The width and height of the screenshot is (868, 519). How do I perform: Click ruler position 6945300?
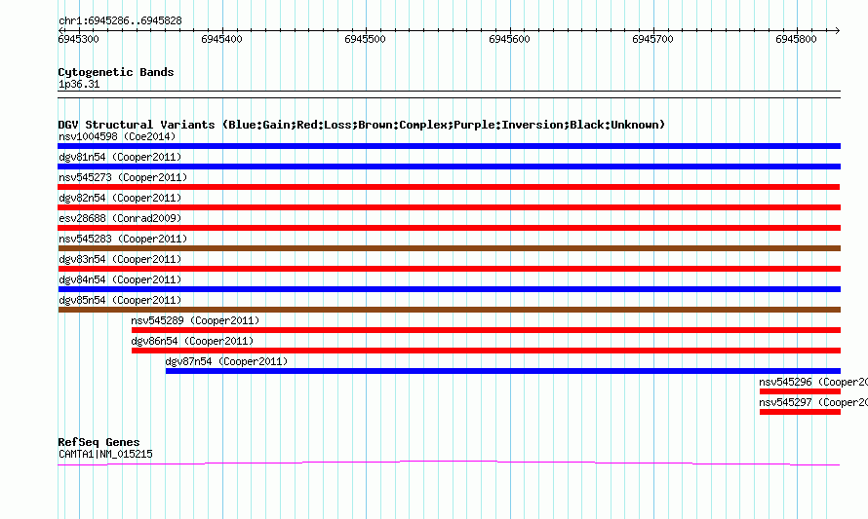(79, 39)
